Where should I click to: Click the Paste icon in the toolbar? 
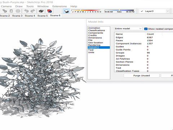[11, 11]
